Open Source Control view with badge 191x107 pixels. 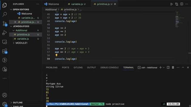click(x=5, y=23)
